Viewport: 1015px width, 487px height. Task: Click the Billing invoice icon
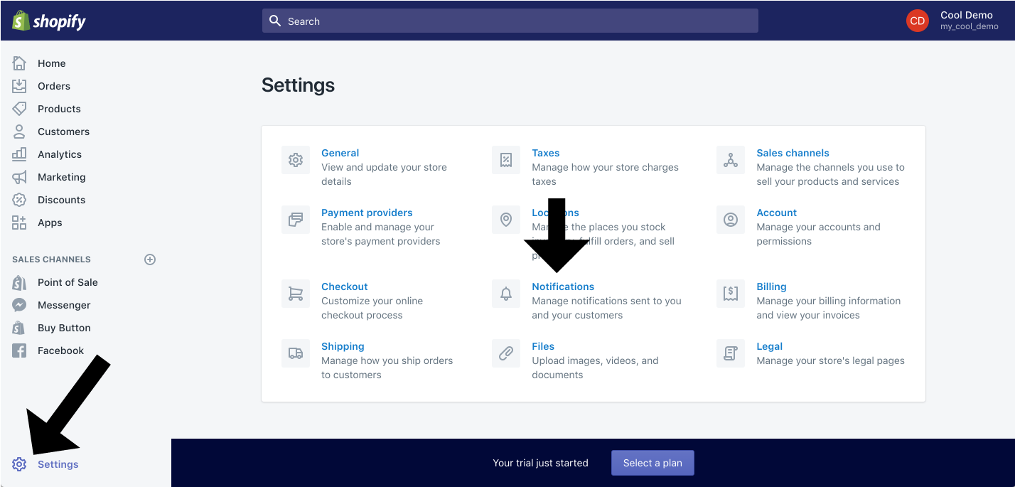tap(731, 294)
